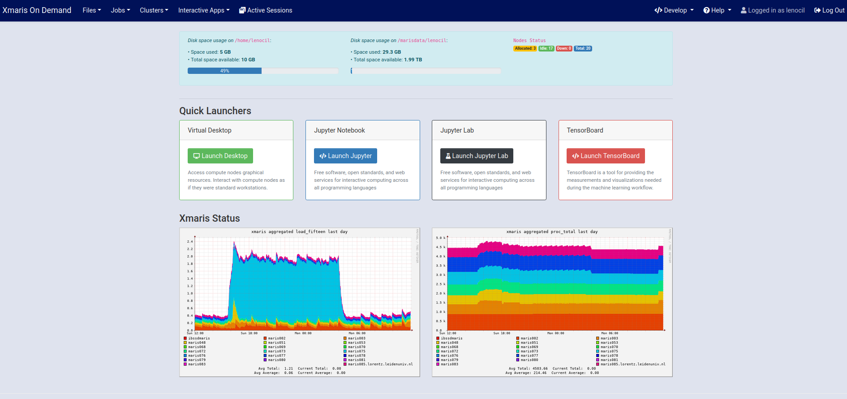Open the Interactive Apps menu
The height and width of the screenshot is (399, 847).
[203, 10]
